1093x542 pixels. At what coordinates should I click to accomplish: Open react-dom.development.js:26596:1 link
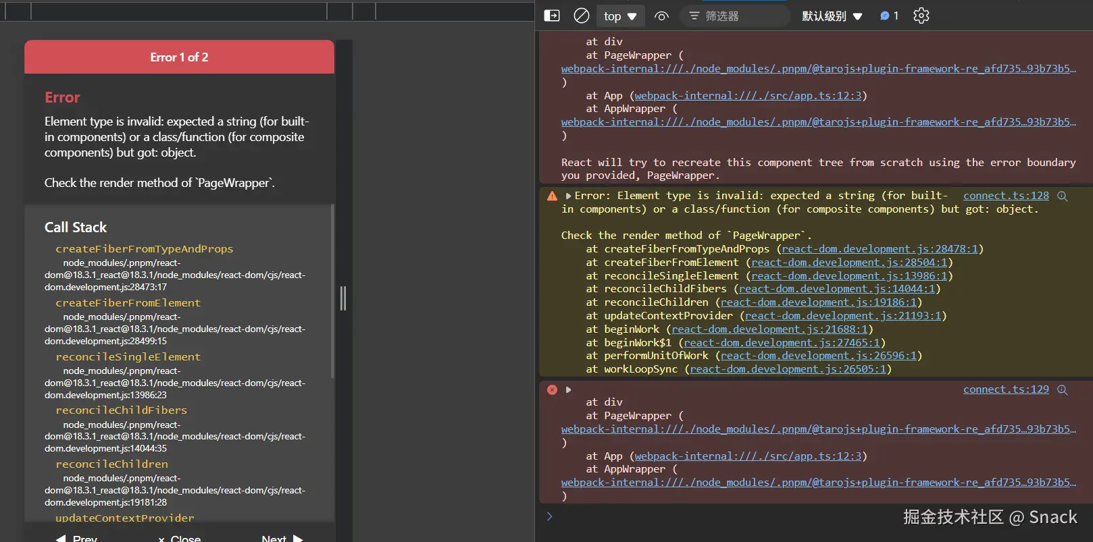[x=819, y=356]
